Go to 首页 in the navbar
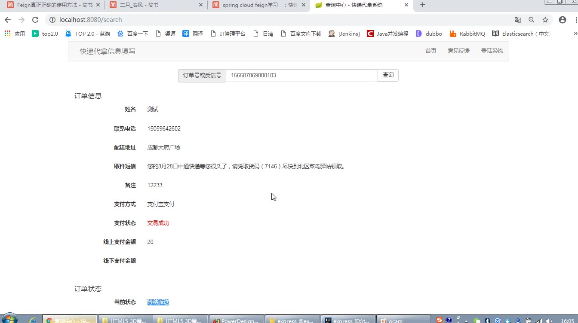578x323 pixels. point(431,51)
